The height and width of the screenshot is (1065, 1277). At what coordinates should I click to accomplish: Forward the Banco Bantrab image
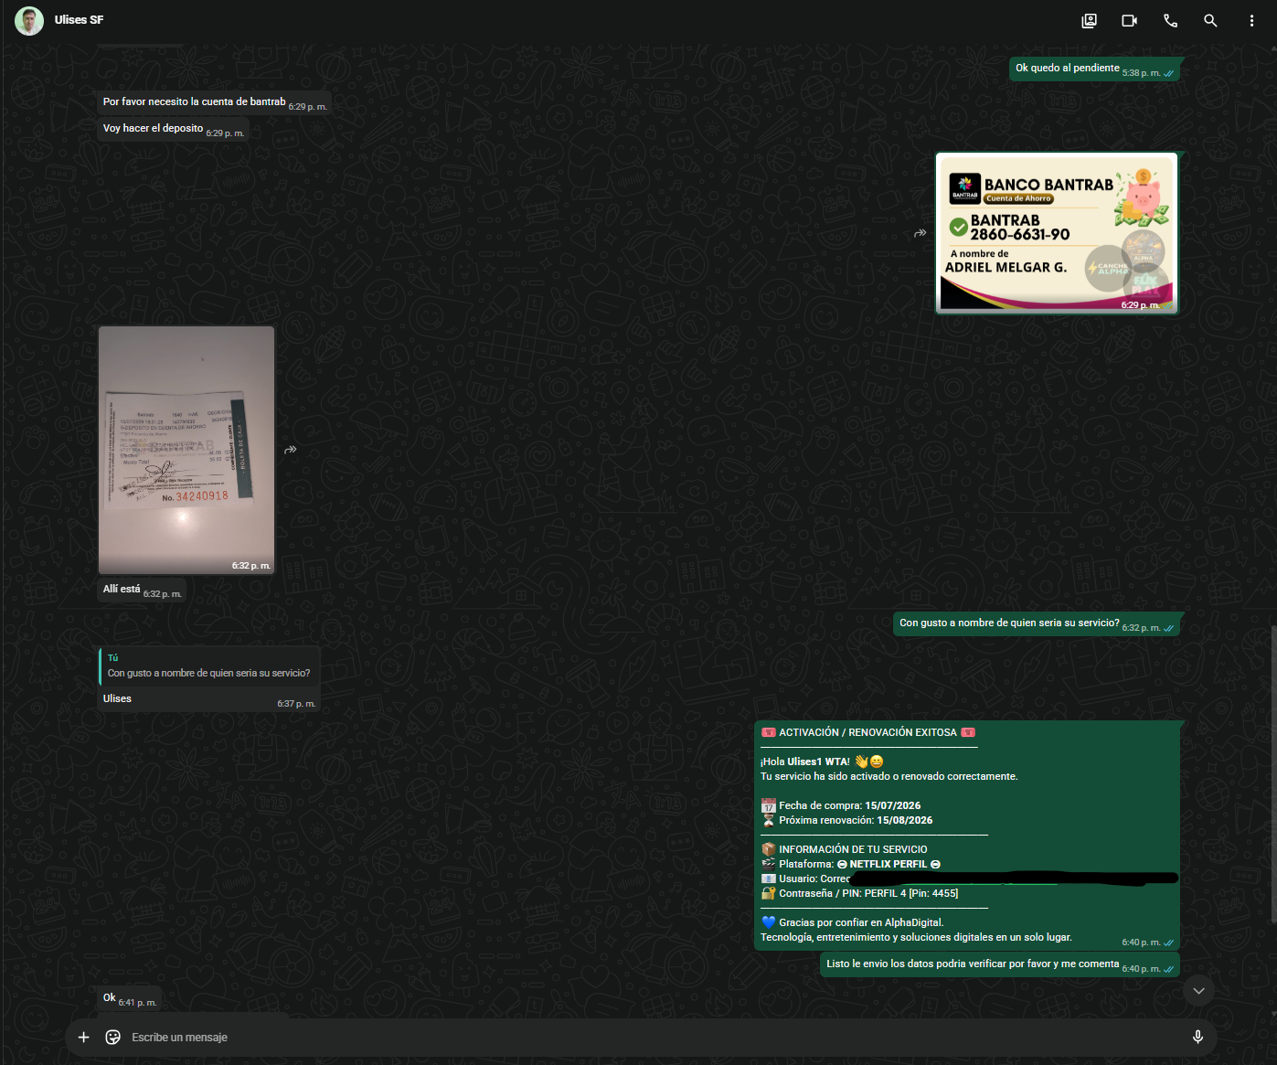pyautogui.click(x=921, y=233)
